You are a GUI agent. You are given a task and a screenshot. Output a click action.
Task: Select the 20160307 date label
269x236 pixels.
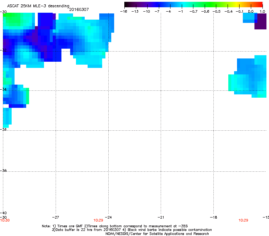[79, 9]
